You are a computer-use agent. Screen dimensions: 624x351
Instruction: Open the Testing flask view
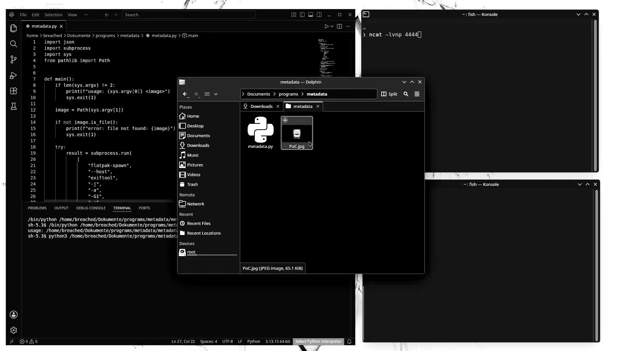click(13, 106)
